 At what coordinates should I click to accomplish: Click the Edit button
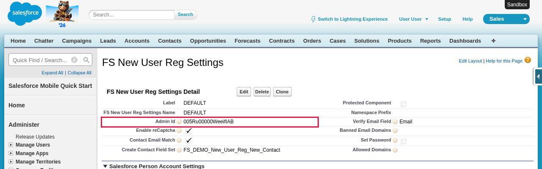(x=244, y=92)
